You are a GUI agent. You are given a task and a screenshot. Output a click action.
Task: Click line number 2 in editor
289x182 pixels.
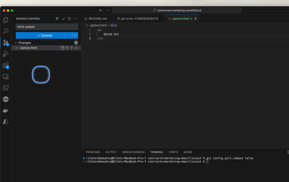click(x=90, y=34)
